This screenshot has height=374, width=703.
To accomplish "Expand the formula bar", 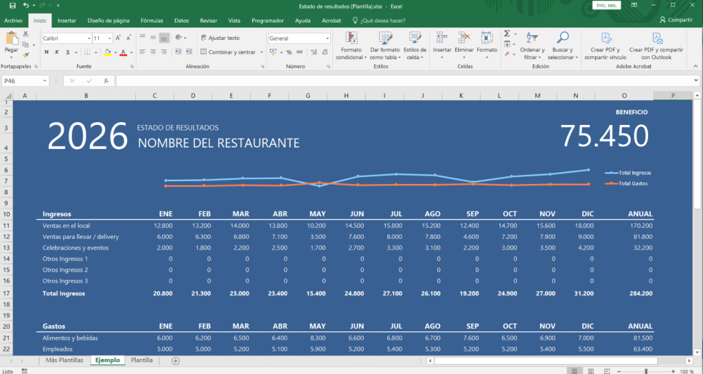I will pyautogui.click(x=696, y=80).
